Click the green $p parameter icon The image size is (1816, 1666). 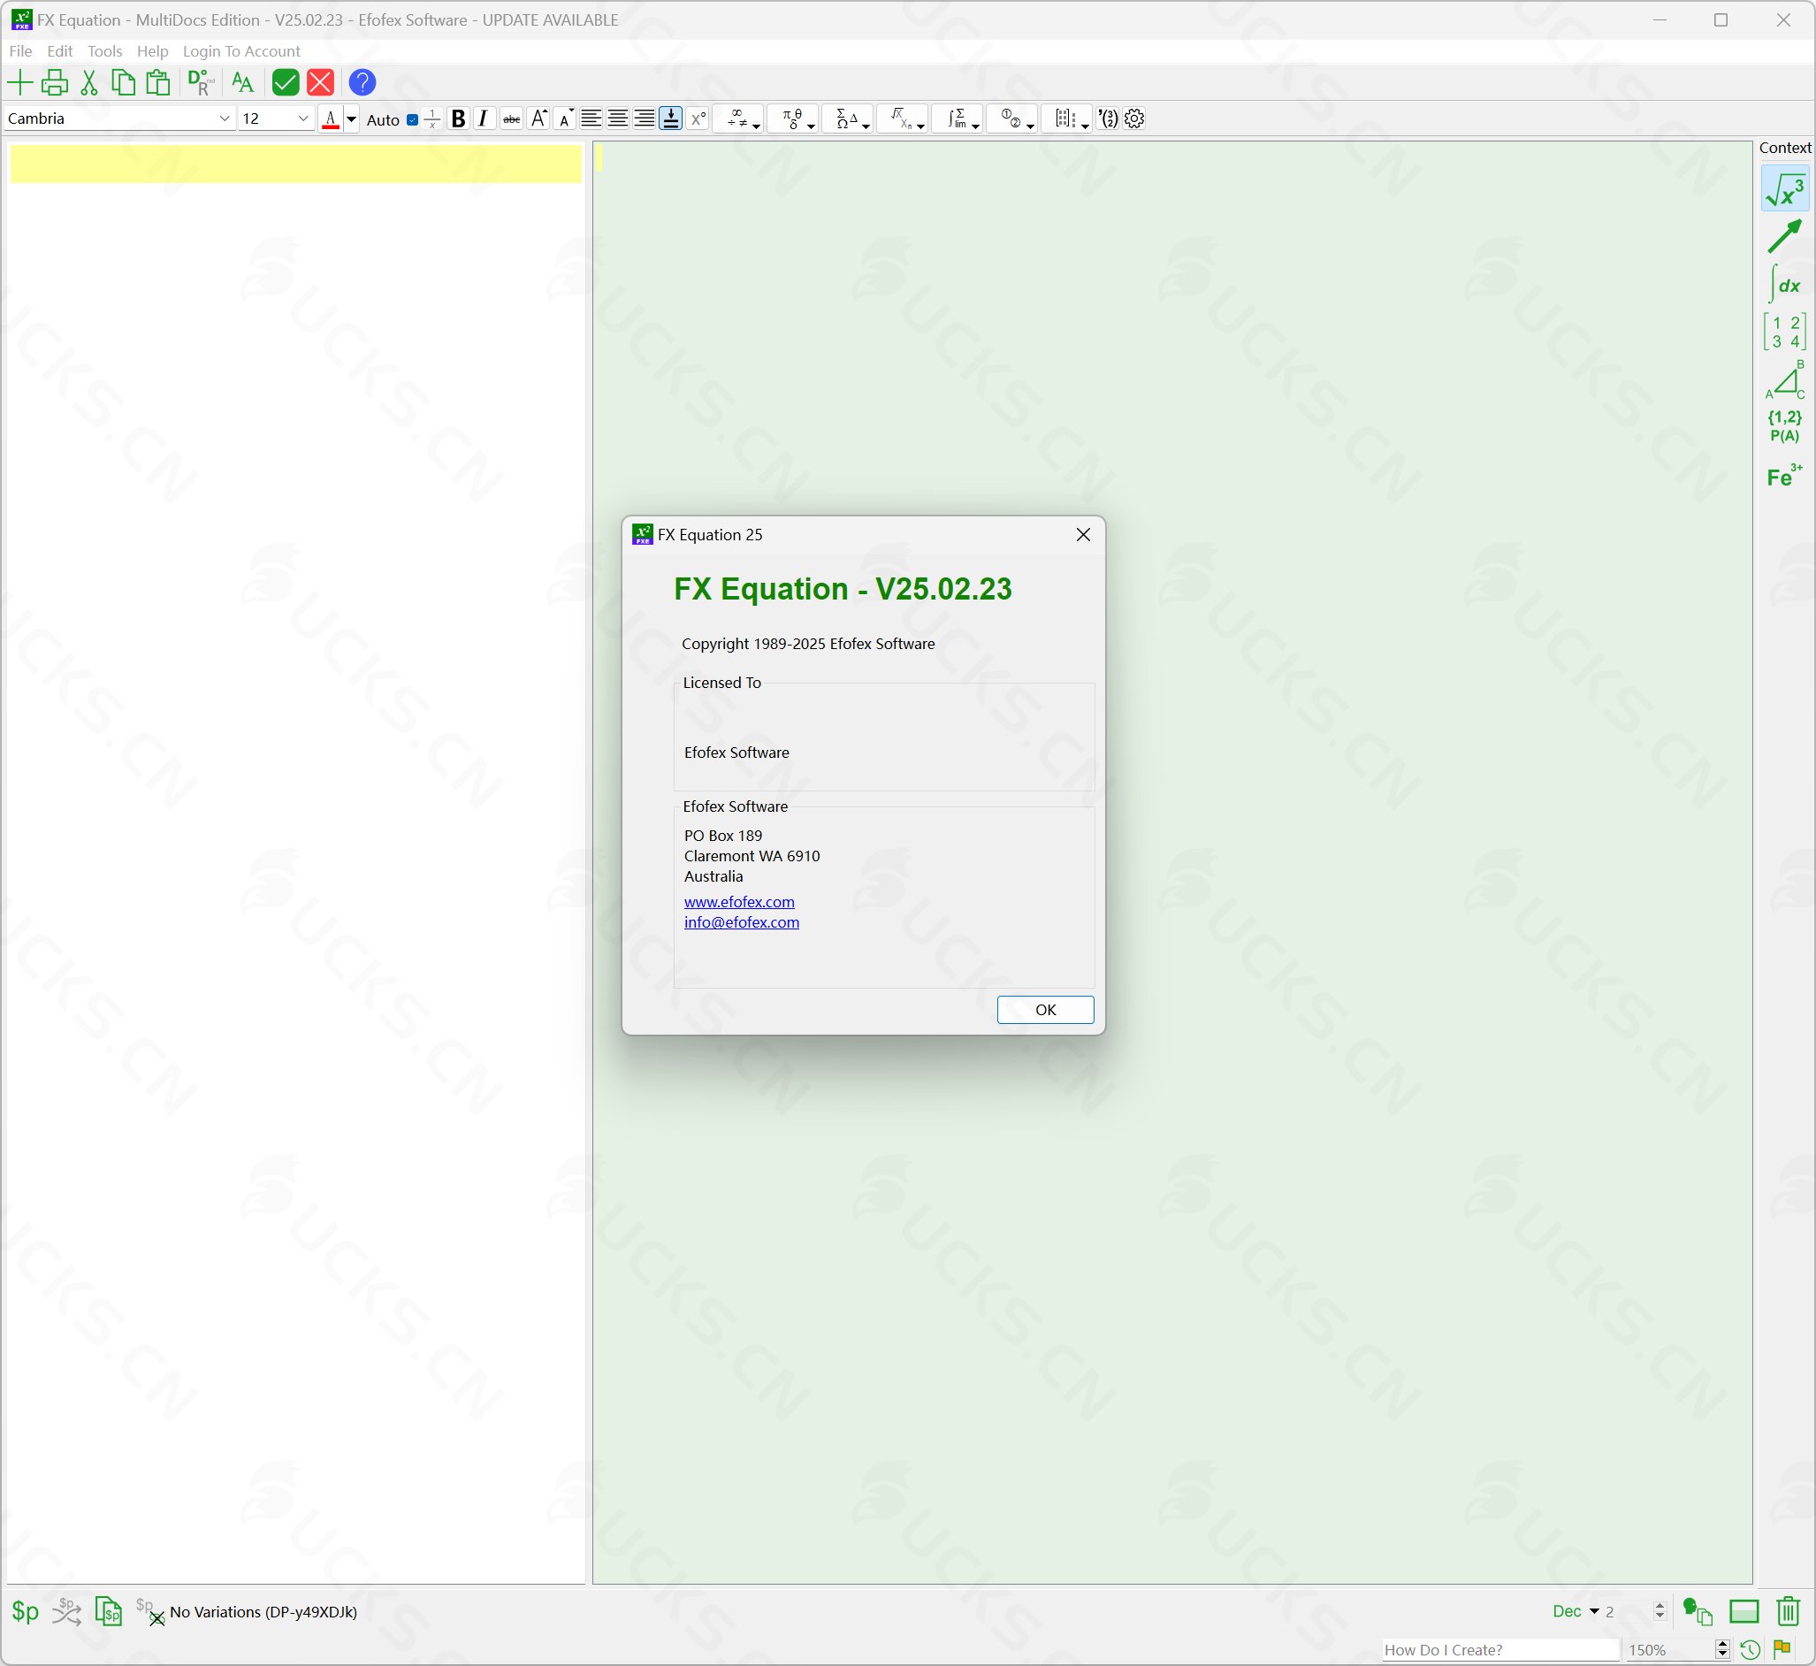pos(26,1612)
